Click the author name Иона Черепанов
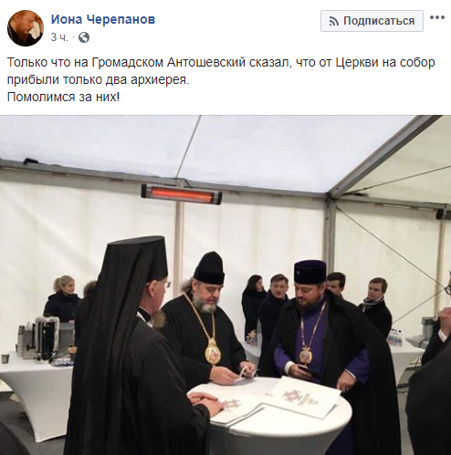The height and width of the screenshot is (455, 451). coord(103,19)
